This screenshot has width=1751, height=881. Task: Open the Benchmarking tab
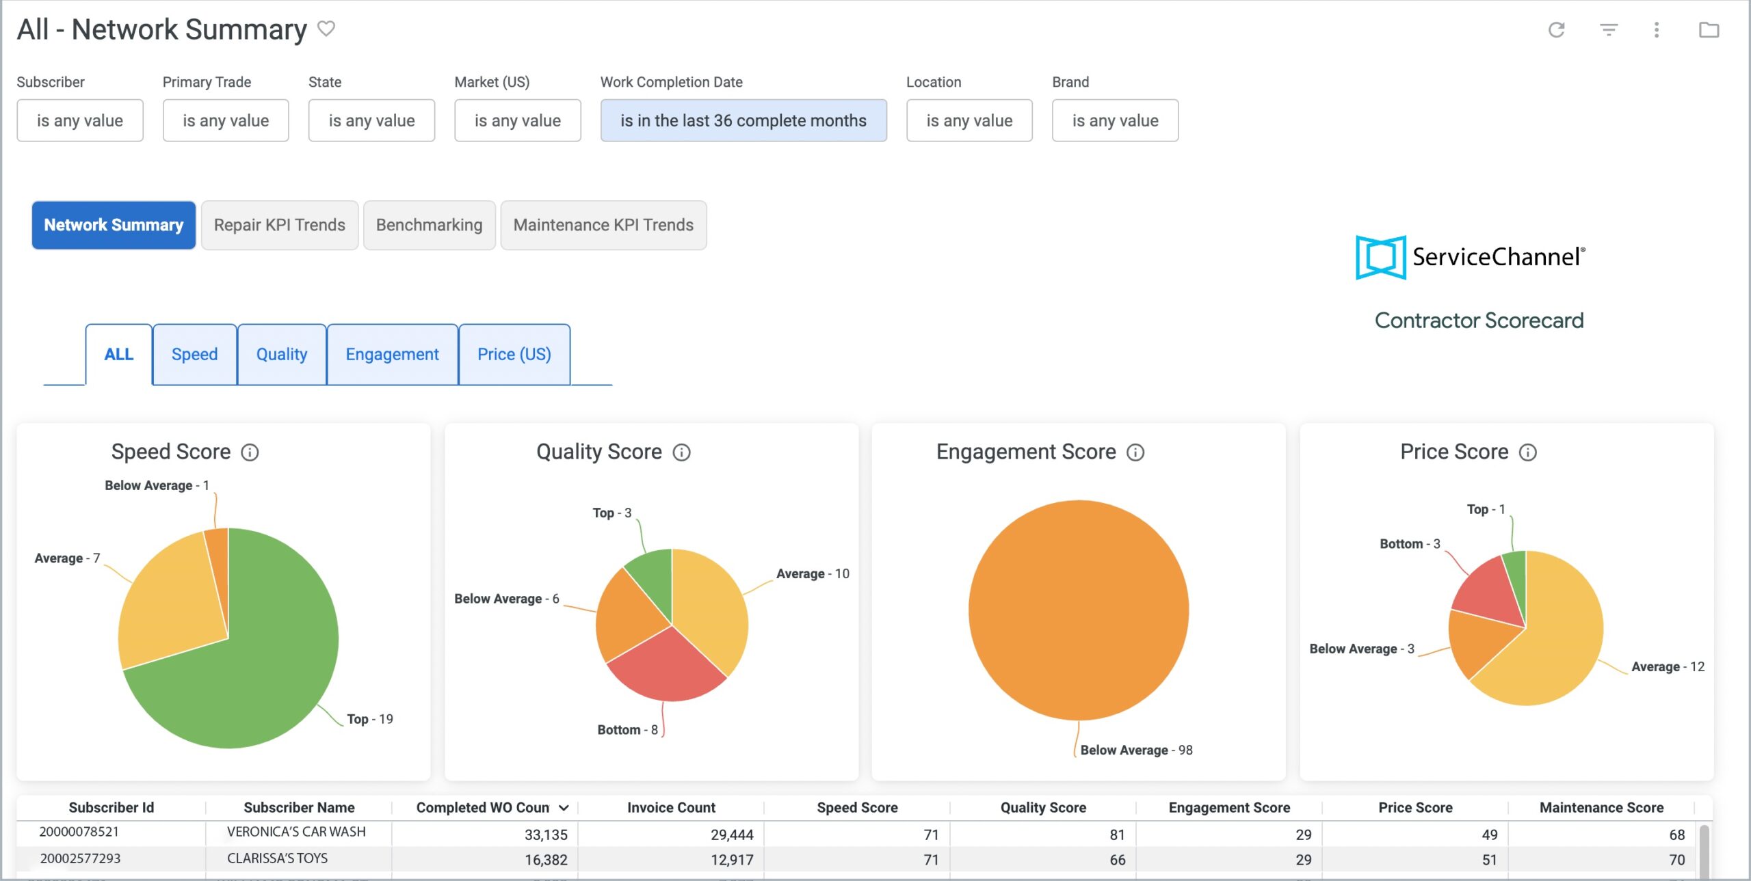click(x=429, y=225)
